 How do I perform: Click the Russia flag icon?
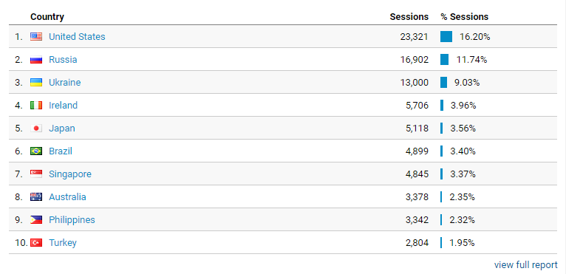point(36,60)
